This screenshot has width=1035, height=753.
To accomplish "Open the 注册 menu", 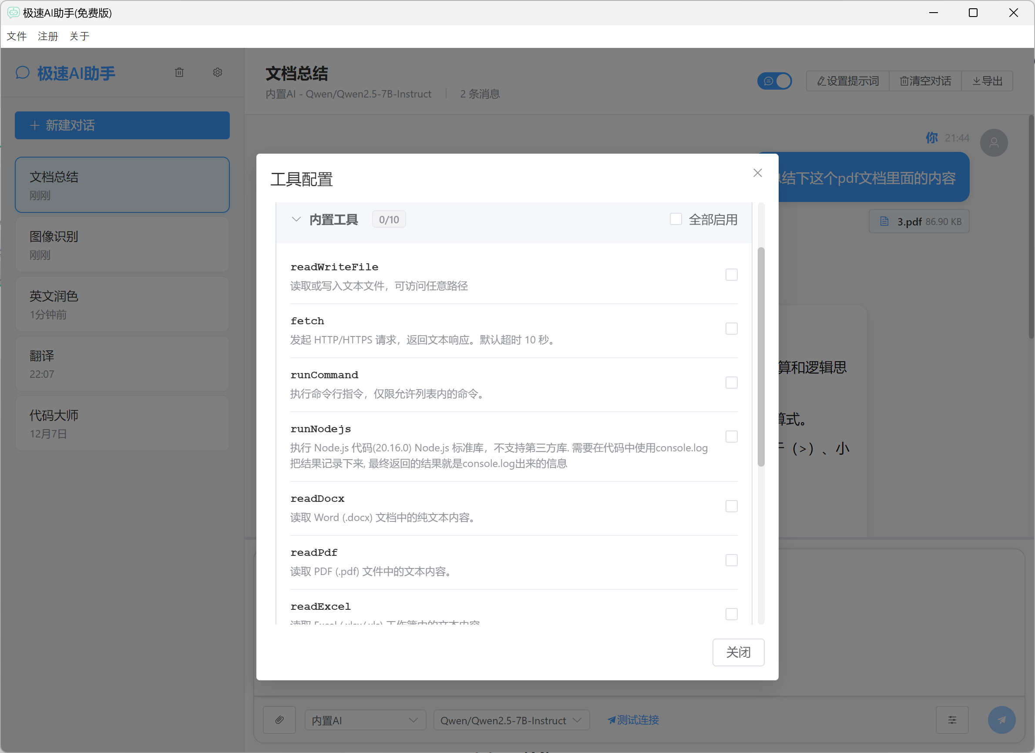I will (x=48, y=36).
